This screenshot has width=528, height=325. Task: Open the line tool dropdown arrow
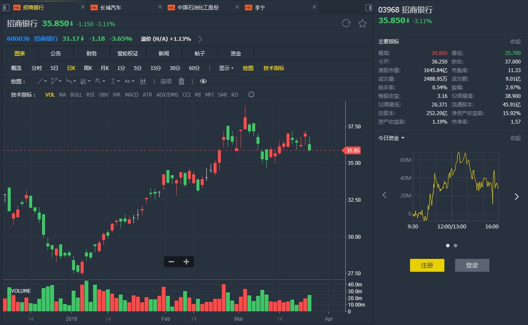(x=45, y=81)
